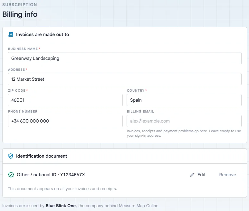Remove the identification document
The width and height of the screenshot is (249, 211).
click(x=227, y=175)
